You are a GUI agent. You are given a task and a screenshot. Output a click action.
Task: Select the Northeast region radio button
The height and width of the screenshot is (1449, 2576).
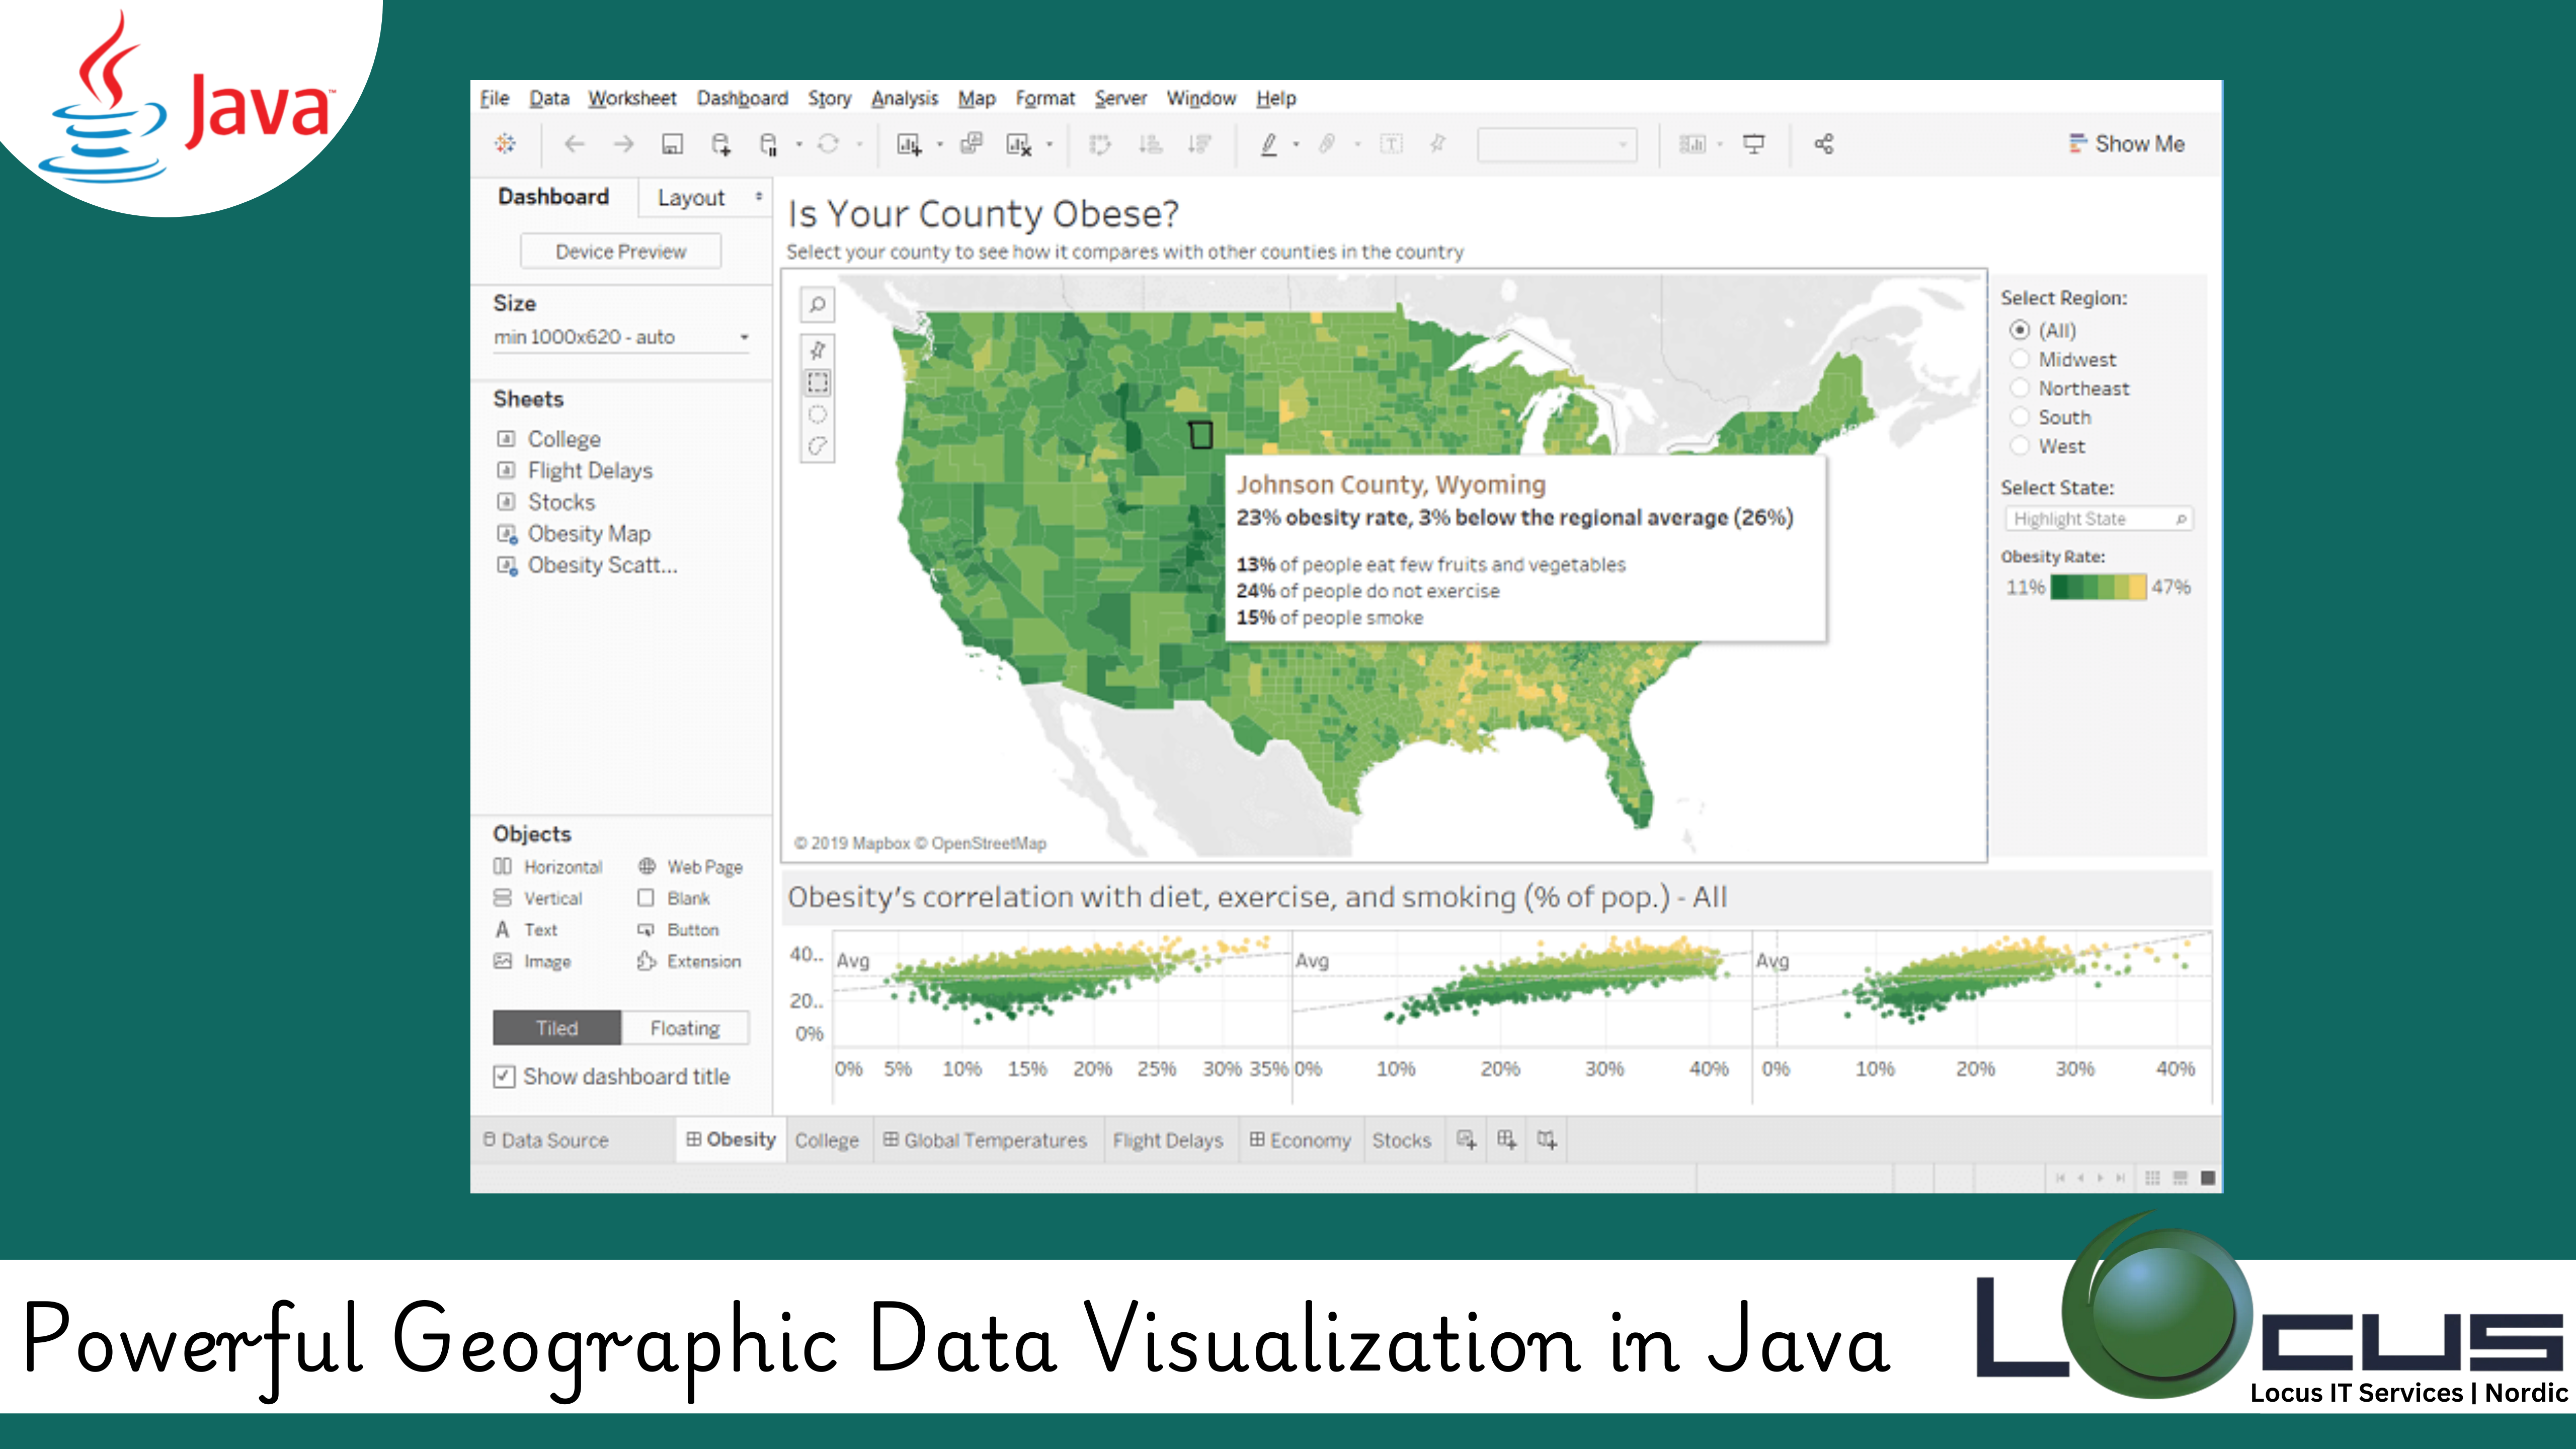pyautogui.click(x=2020, y=388)
